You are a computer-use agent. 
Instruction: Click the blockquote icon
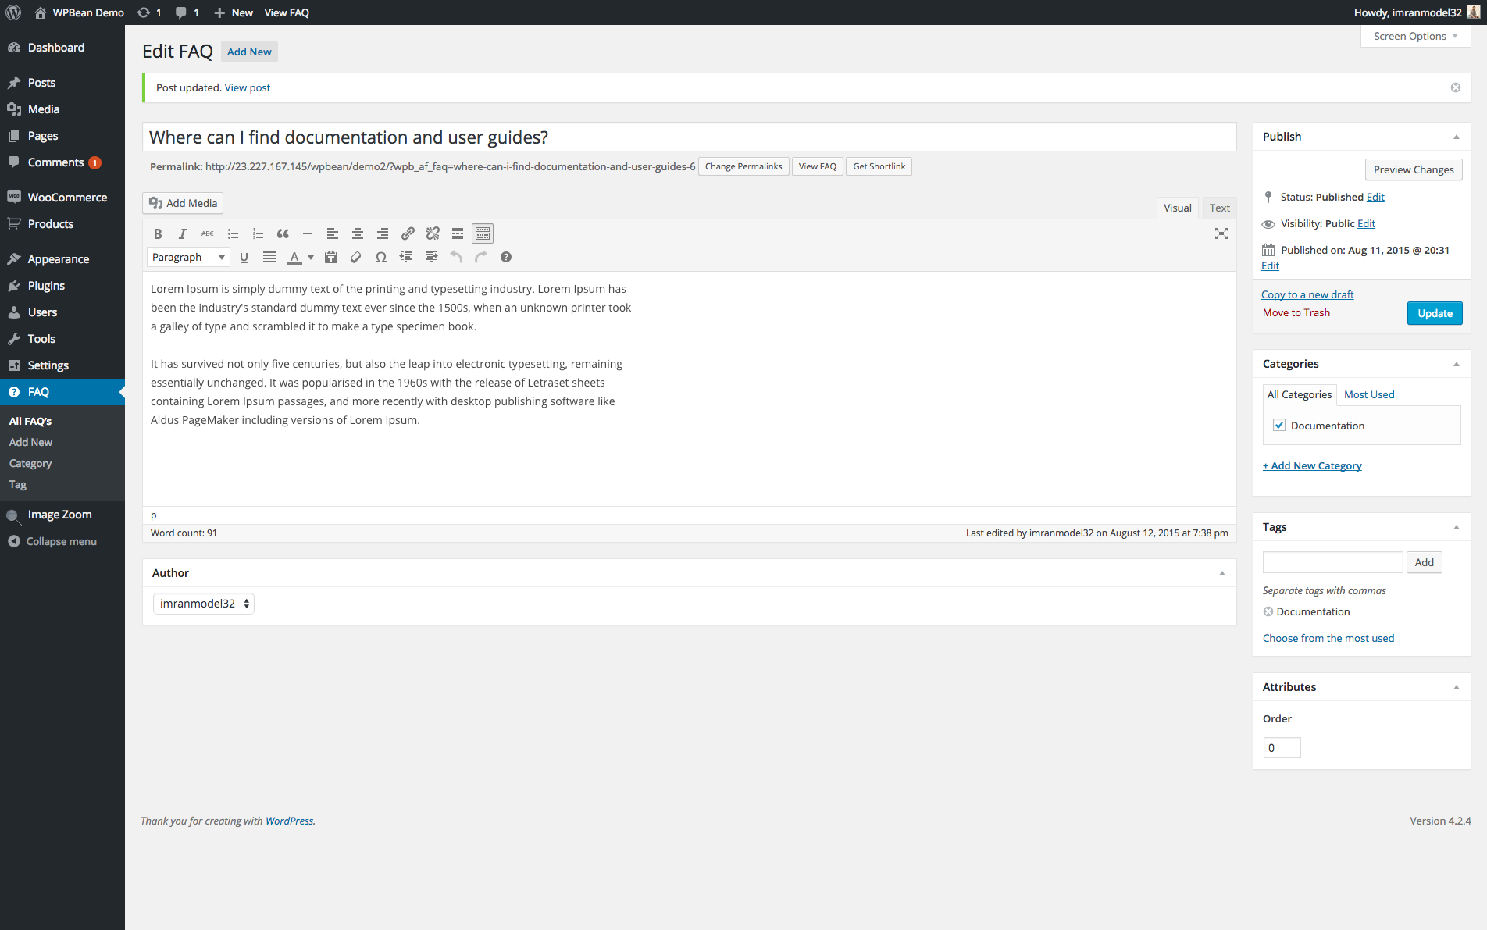283,233
